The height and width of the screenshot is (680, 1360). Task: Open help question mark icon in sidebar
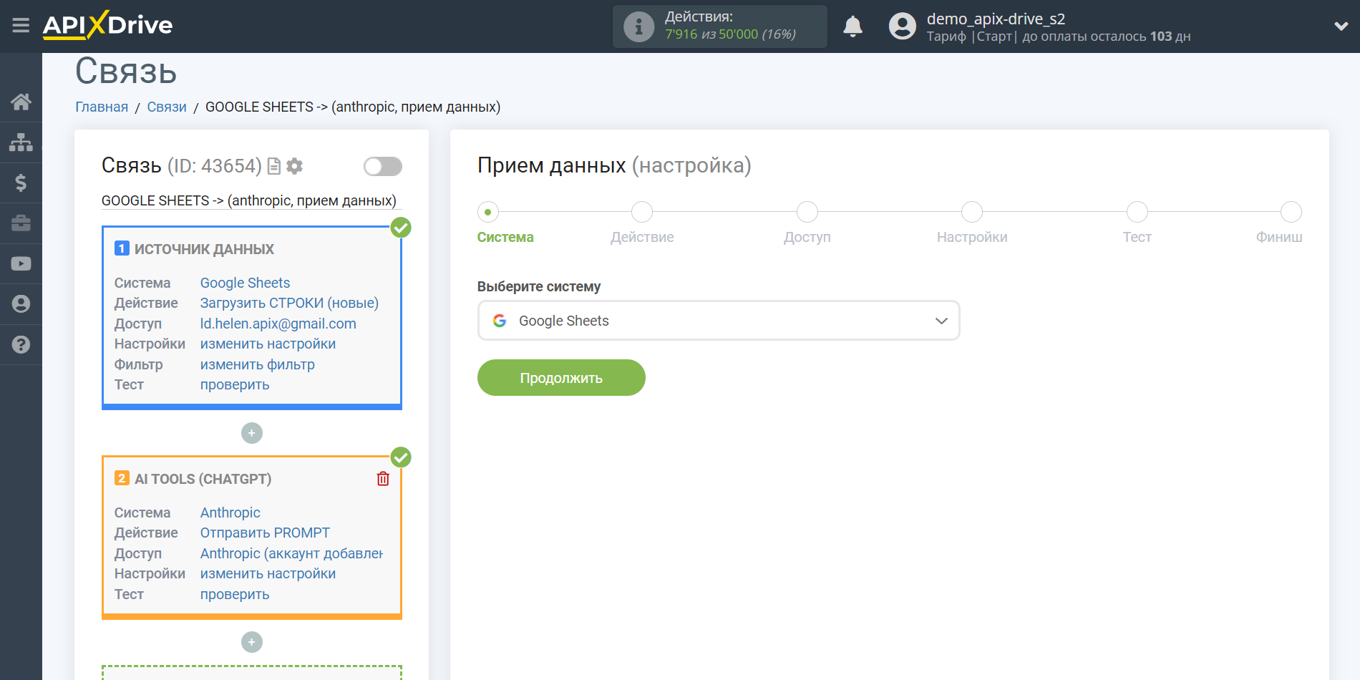[21, 344]
